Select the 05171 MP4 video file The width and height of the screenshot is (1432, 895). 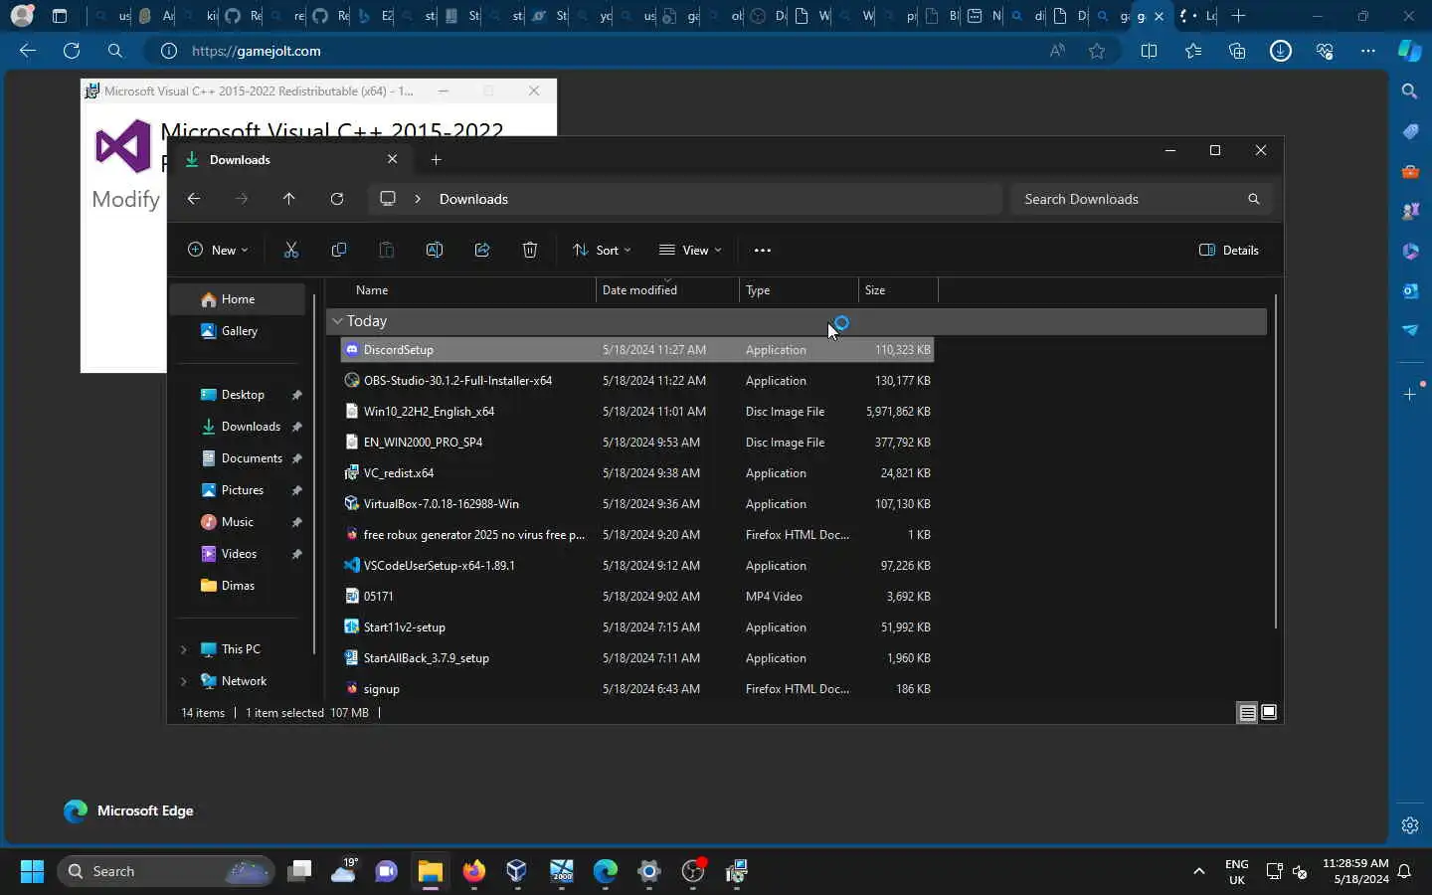pos(636,597)
